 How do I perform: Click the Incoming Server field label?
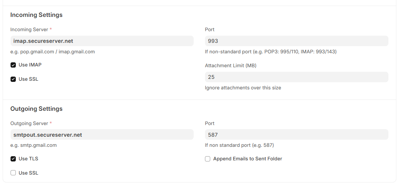tap(29, 29)
